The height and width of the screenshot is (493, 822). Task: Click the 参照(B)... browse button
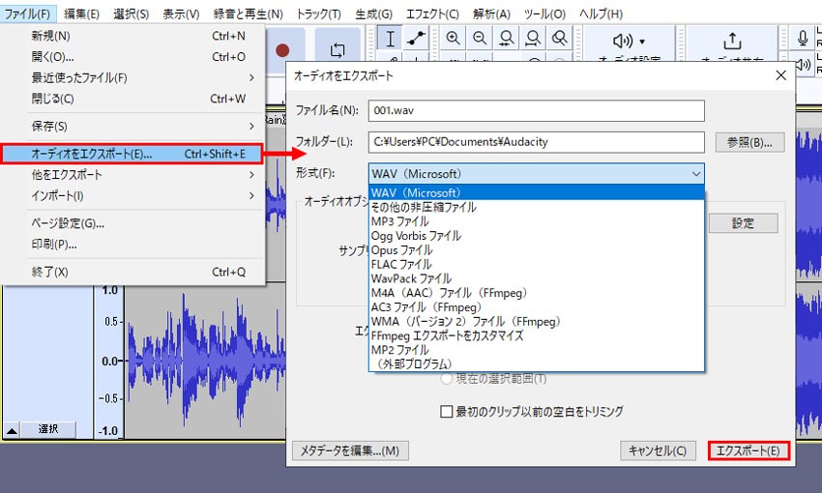coord(749,142)
